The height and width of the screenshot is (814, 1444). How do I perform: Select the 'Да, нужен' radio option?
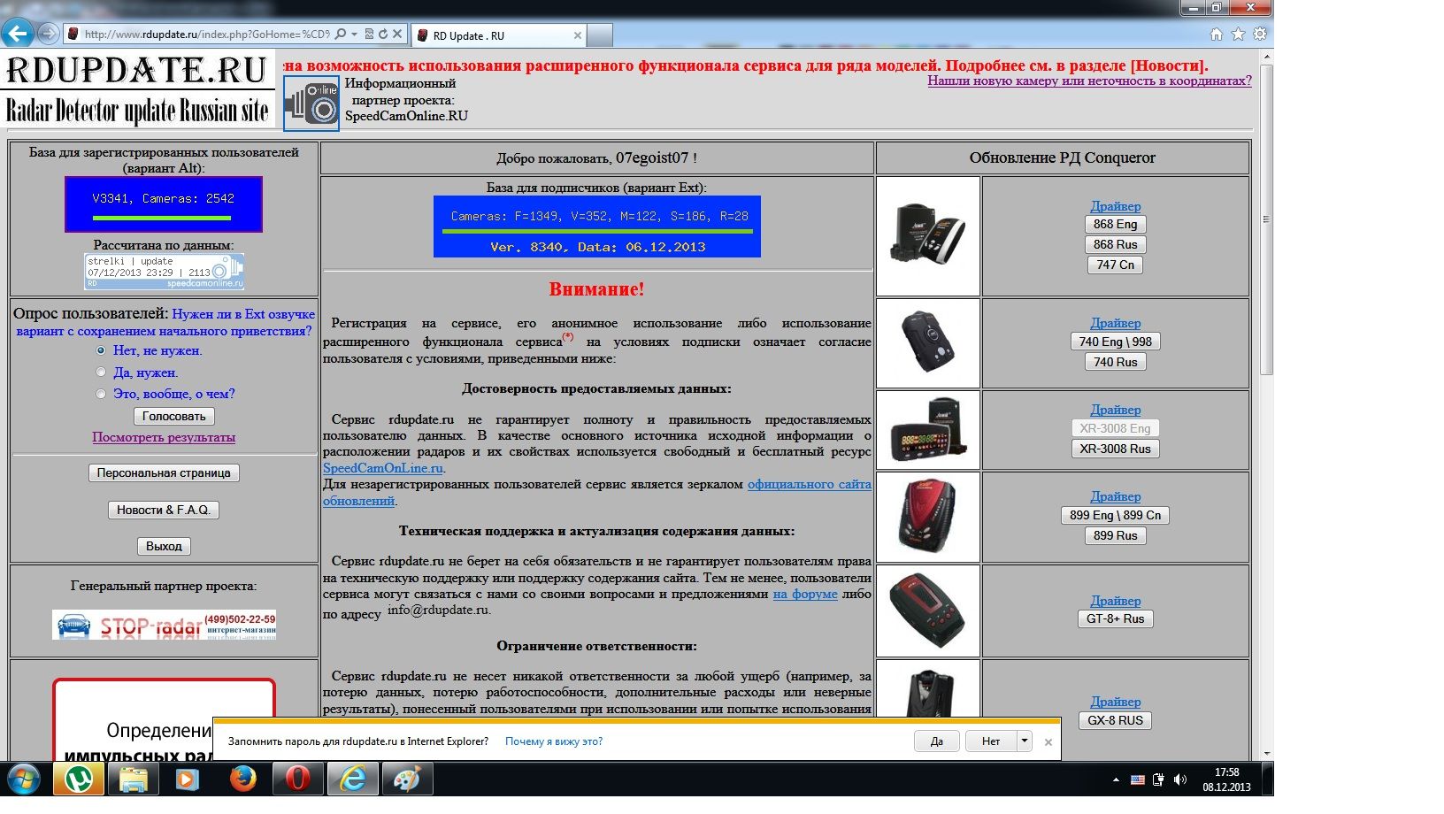point(101,372)
